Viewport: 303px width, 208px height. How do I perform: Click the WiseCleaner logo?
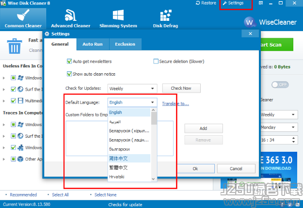coord(270,22)
